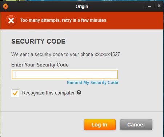Open the help tooltip beside Recognize this computer
This screenshot has width=164, height=137.
pyautogui.click(x=79, y=93)
